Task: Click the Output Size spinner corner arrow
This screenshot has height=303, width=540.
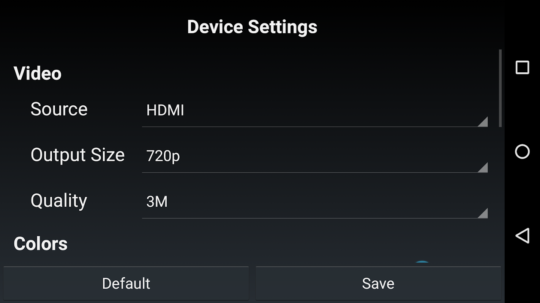Action: coord(482,167)
